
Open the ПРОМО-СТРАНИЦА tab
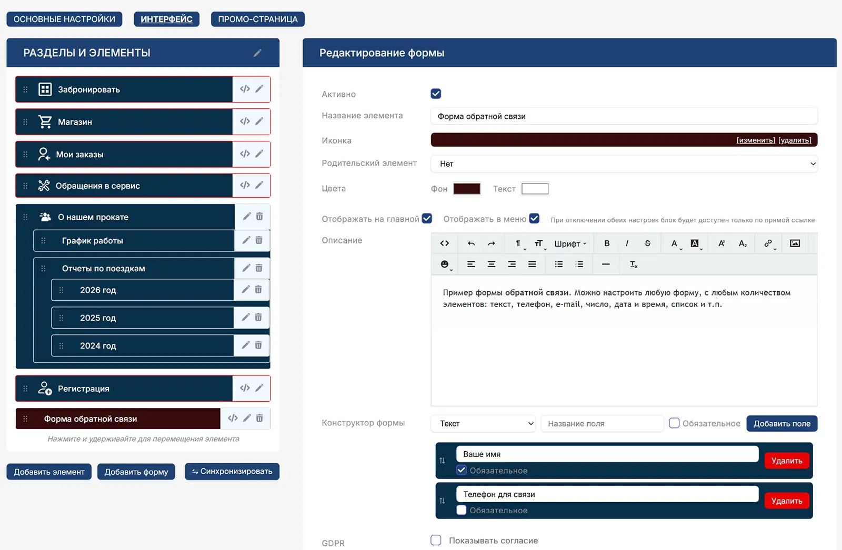258,19
